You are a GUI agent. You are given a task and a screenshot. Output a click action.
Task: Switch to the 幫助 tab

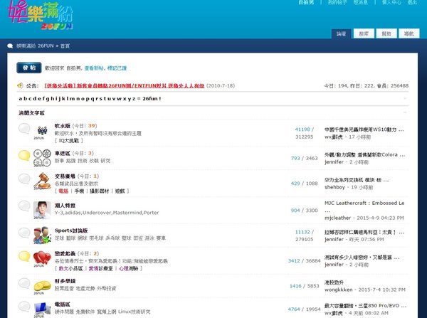[x=386, y=33]
